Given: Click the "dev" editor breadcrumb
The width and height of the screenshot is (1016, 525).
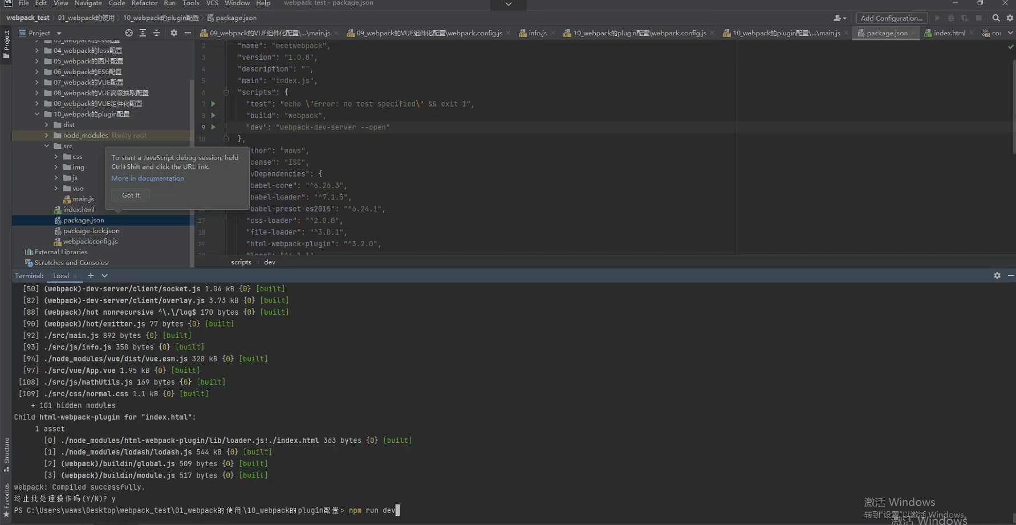Looking at the screenshot, I should point(270,262).
